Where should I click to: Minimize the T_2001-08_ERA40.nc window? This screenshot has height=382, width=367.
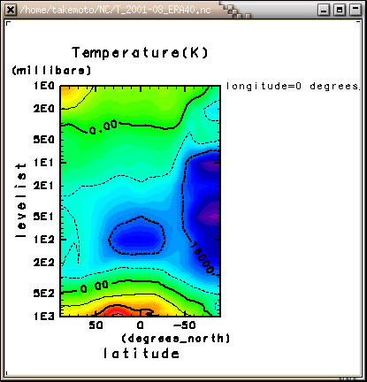[x=324, y=10]
